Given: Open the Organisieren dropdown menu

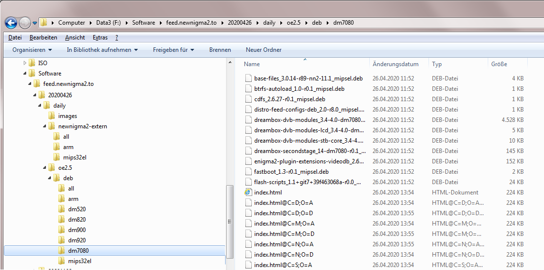Looking at the screenshot, I should pos(32,50).
